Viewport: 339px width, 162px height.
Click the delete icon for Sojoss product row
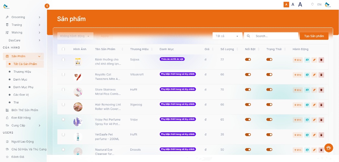coord(321,60)
